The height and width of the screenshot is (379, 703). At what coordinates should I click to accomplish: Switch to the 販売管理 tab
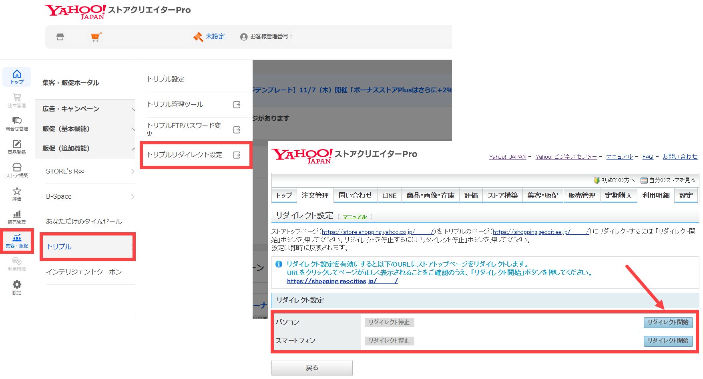point(582,195)
